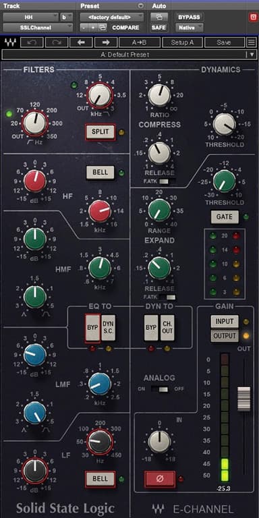Click the red HF gain dB knob
Image resolution: width=259 pixels, height=518 pixels.
click(35, 181)
